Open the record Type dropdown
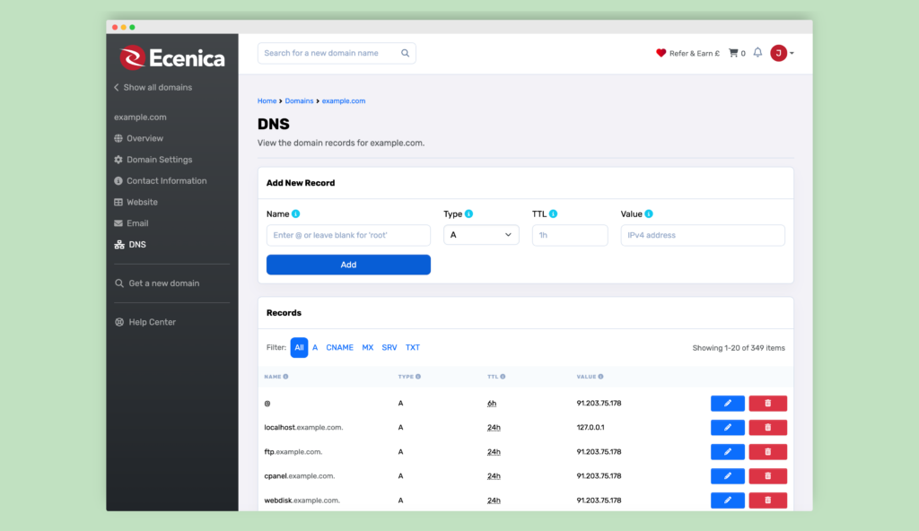Screen dimensions: 919x531 pyautogui.click(x=481, y=235)
